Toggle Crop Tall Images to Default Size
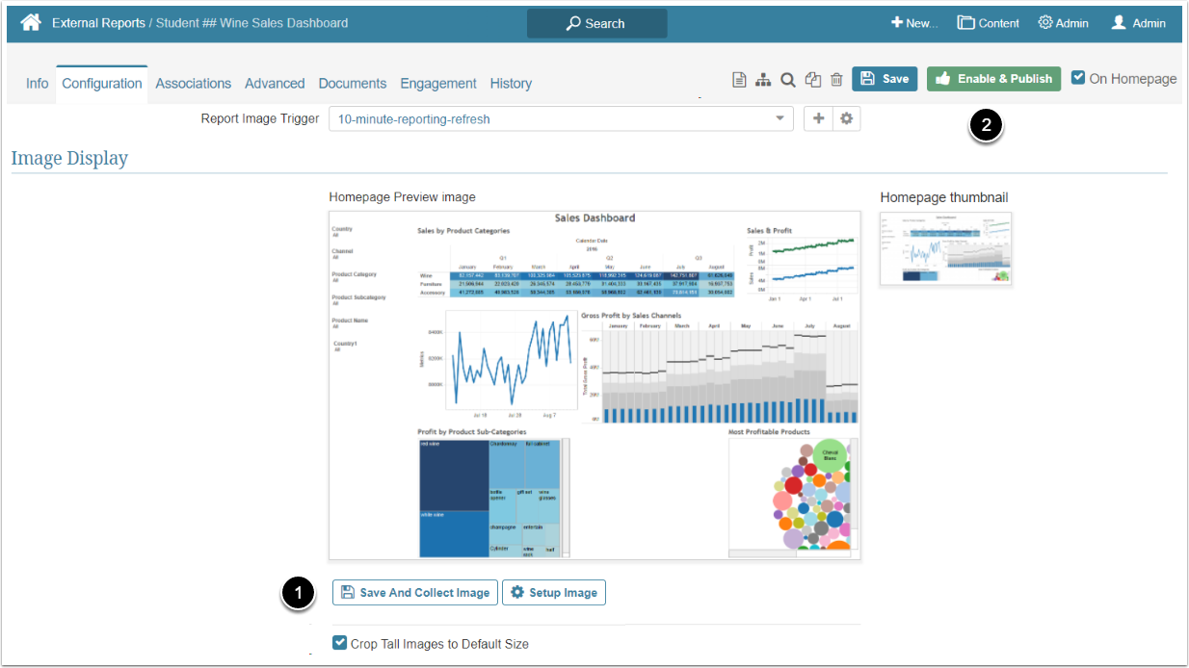The width and height of the screenshot is (1189, 668). pyautogui.click(x=339, y=643)
